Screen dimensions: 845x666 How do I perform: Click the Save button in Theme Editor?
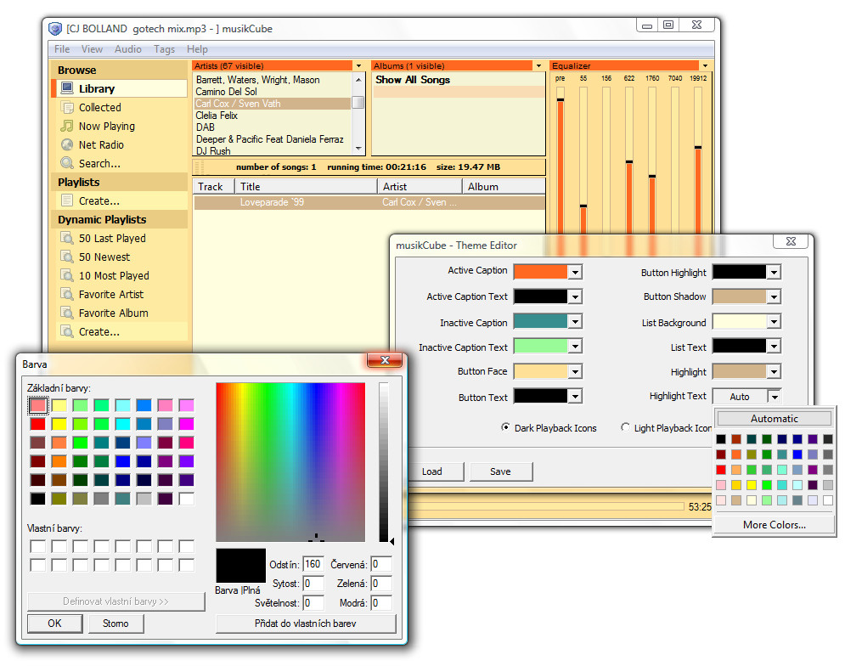tap(501, 471)
